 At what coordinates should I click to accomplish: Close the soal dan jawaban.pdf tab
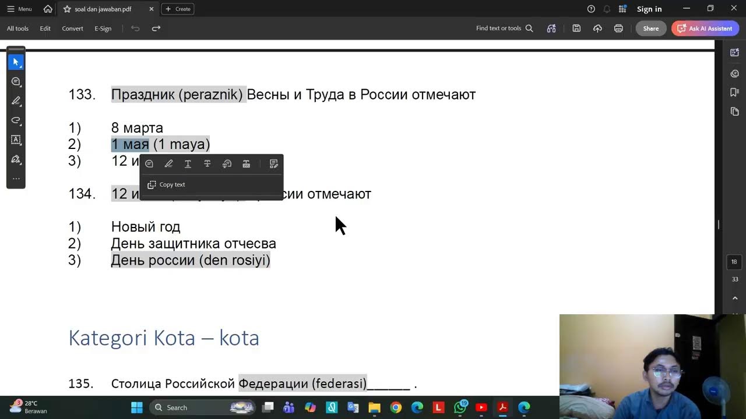[152, 9]
